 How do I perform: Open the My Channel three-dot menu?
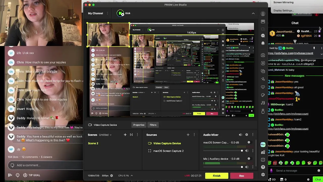tap(107, 13)
